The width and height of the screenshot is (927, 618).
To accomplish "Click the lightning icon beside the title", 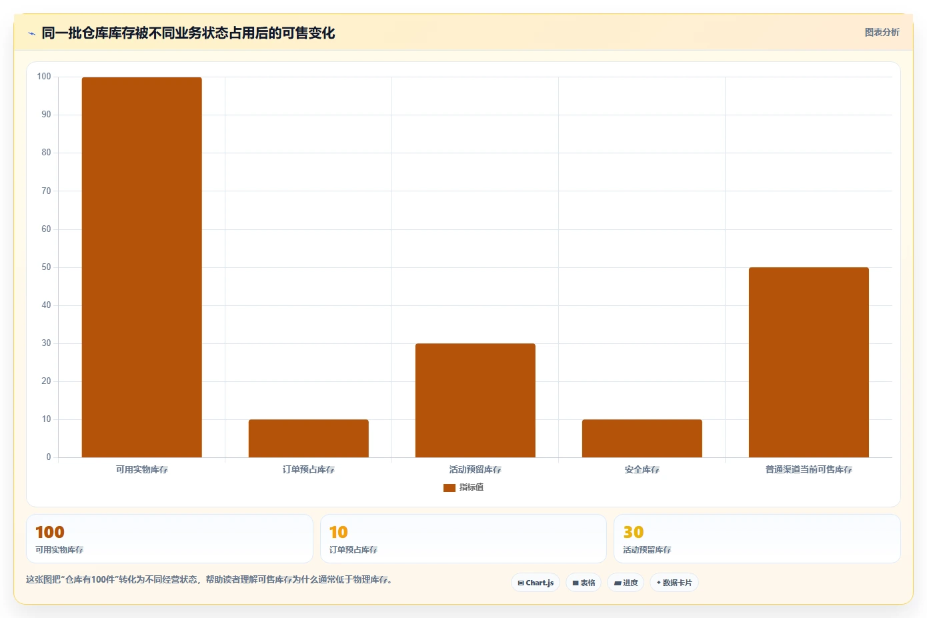I will point(31,33).
